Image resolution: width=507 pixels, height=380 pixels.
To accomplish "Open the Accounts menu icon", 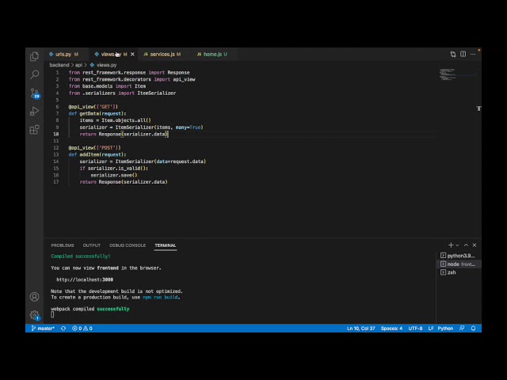I will pyautogui.click(x=34, y=297).
